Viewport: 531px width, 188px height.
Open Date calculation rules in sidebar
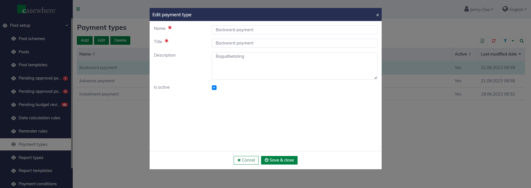point(39,118)
